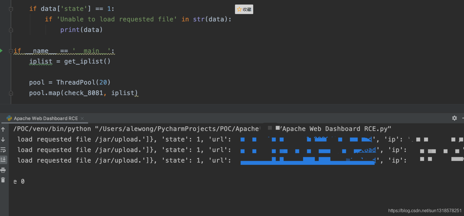Screen dimensions: 464x216
Task: Click the Python icon on run tab
Action: (x=9, y=118)
